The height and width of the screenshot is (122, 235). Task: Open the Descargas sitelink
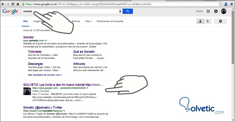click(x=35, y=64)
